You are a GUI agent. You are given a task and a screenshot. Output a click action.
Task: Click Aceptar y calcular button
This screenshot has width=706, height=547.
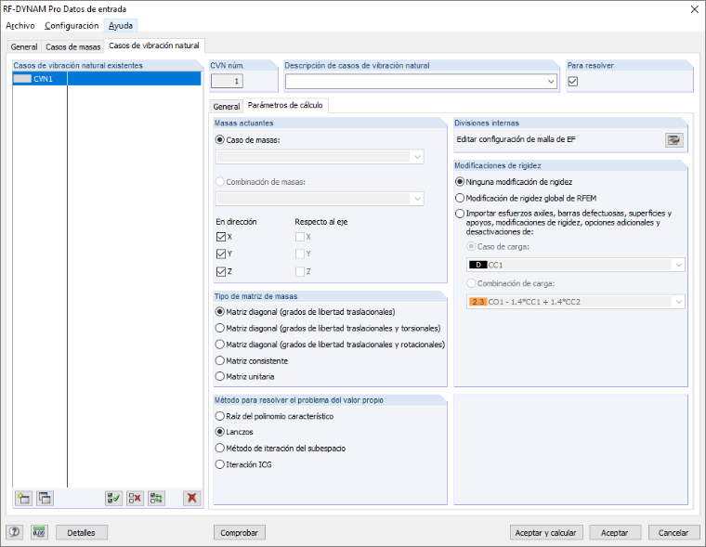(x=545, y=532)
